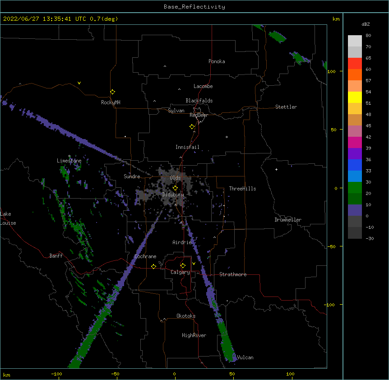389x380 pixels.
Task: Click the km unit label at top right
Action: (x=336, y=19)
